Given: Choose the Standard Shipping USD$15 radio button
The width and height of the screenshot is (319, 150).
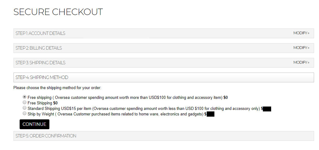Looking at the screenshot, I should pyautogui.click(x=25, y=108).
